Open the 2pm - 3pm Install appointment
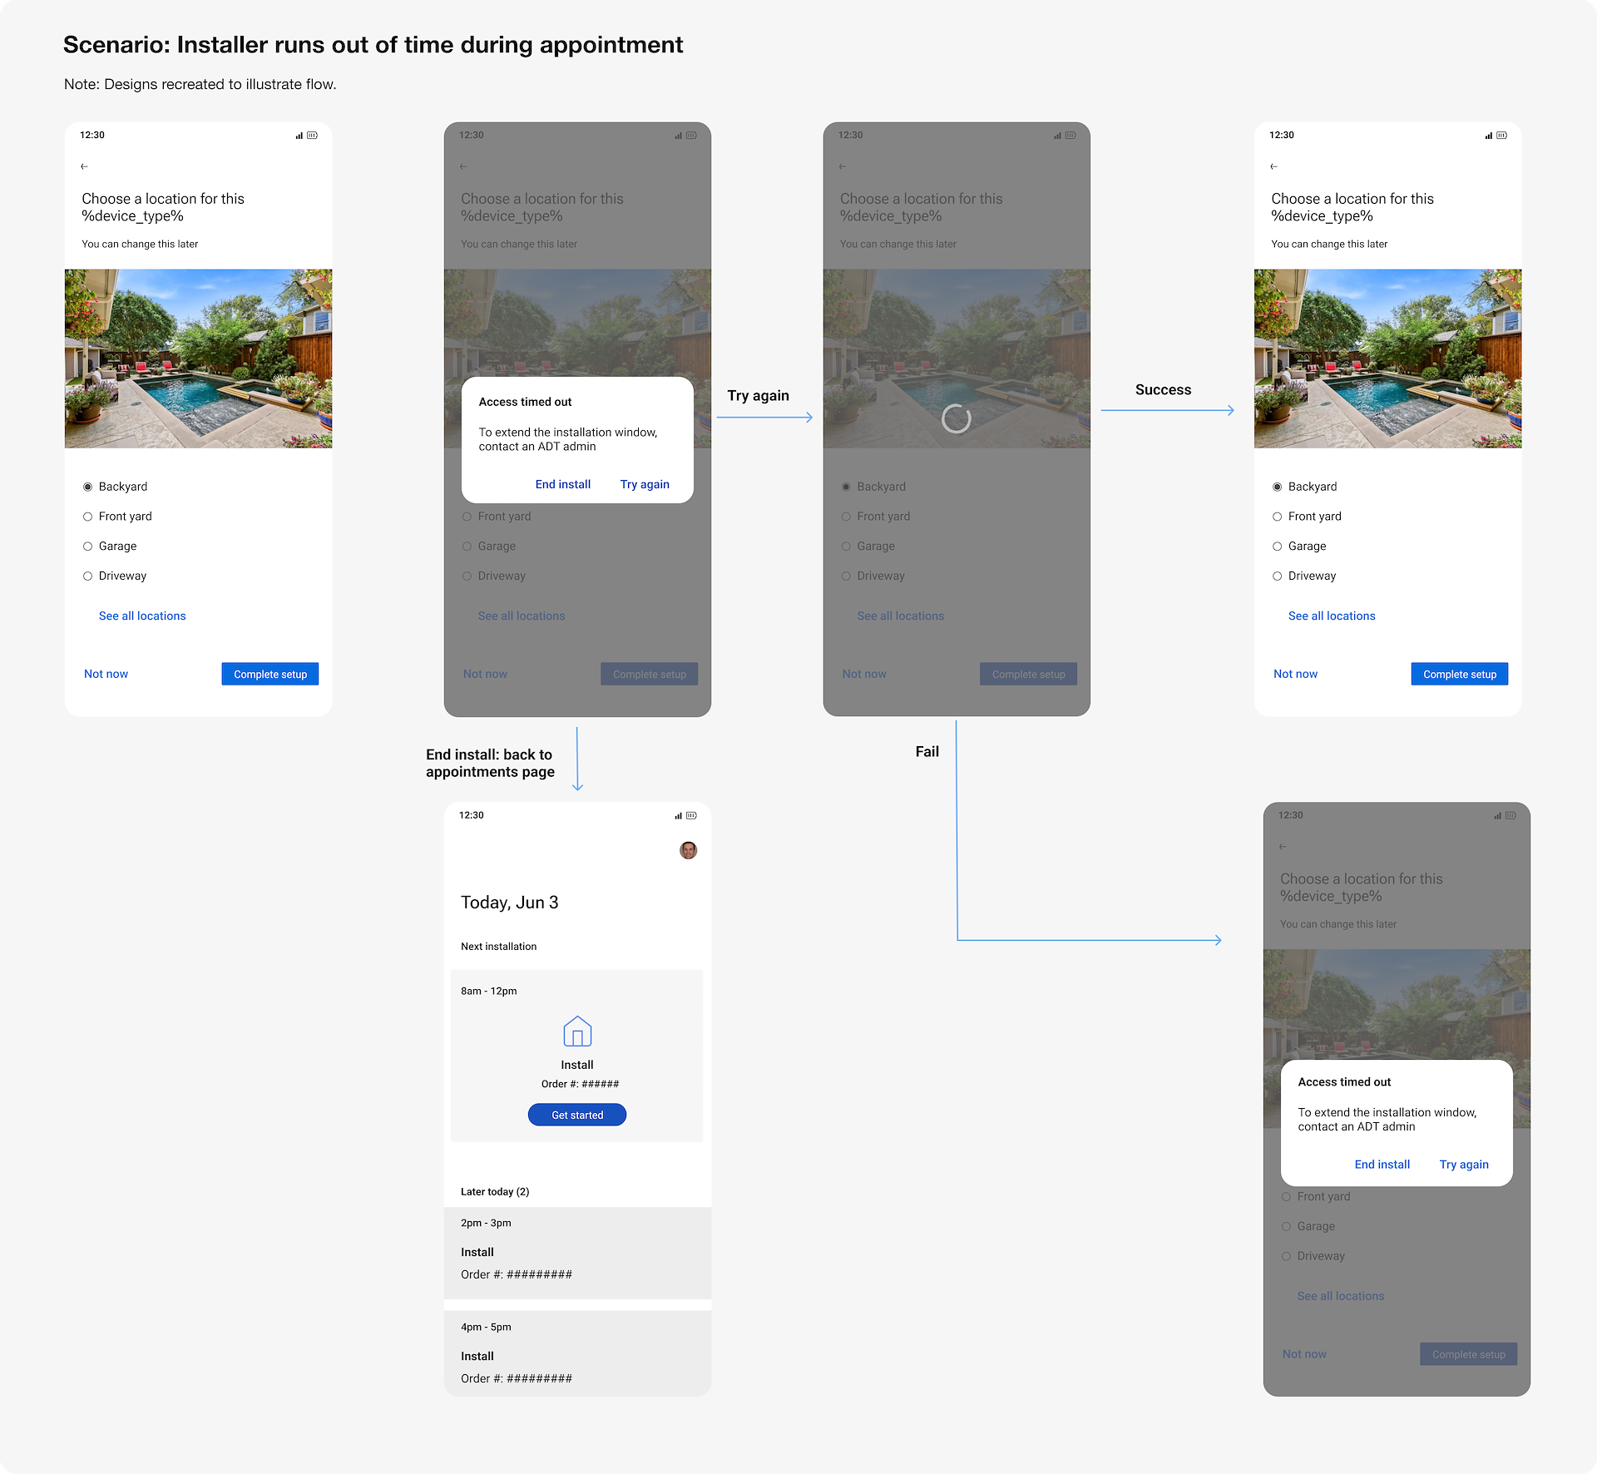The image size is (1597, 1474). coord(577,1253)
